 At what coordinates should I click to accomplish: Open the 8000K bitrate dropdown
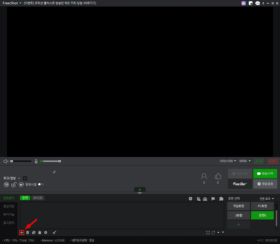point(245,161)
